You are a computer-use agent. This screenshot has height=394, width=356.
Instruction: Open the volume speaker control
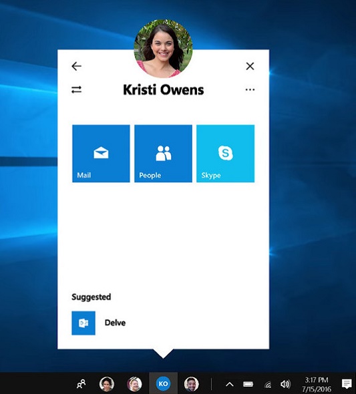tap(285, 384)
